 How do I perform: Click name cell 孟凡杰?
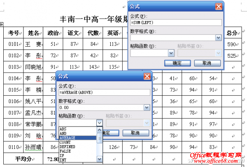(33, 113)
